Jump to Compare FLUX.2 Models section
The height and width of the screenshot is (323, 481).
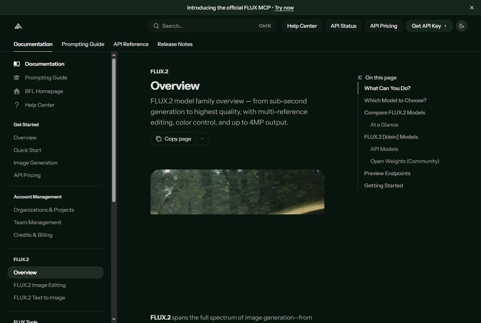click(x=395, y=112)
